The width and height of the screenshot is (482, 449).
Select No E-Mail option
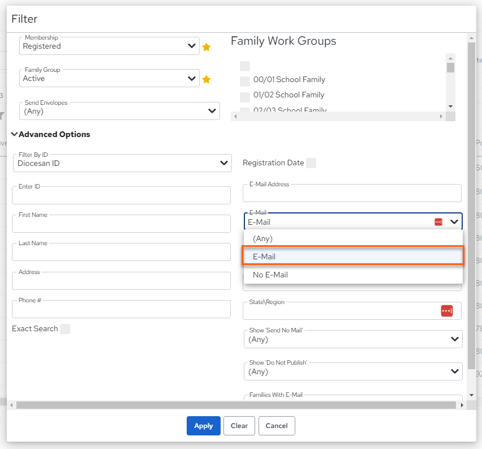[x=353, y=275]
